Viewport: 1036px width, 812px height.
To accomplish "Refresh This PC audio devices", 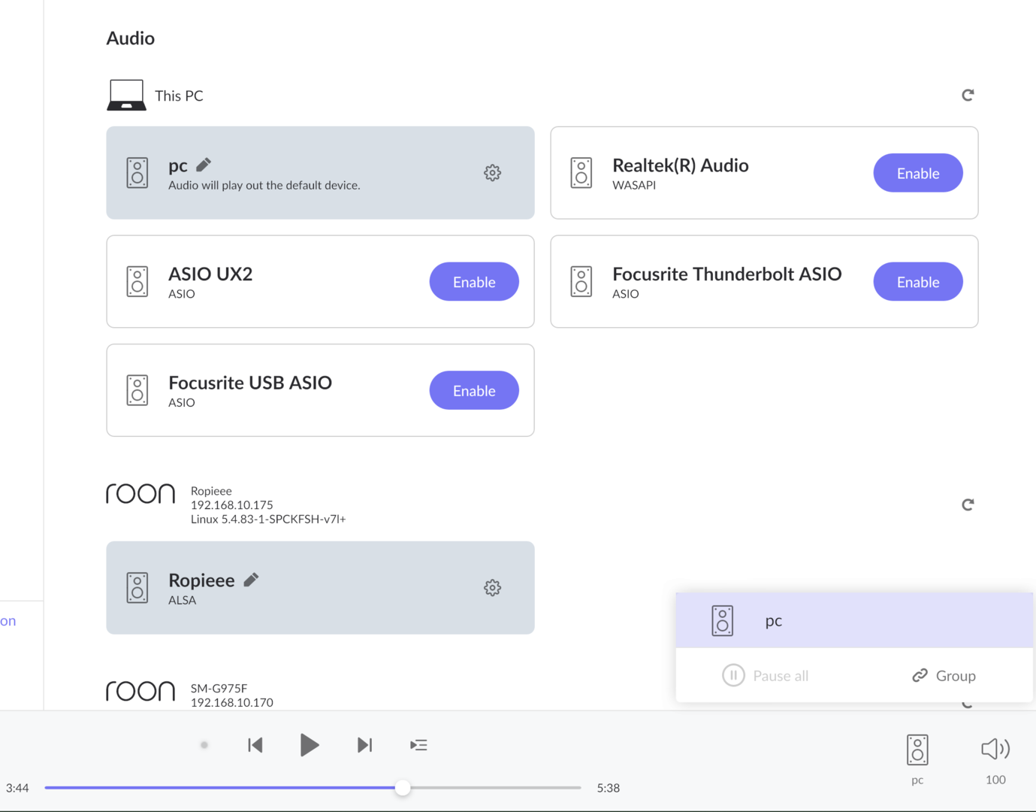I will point(968,95).
